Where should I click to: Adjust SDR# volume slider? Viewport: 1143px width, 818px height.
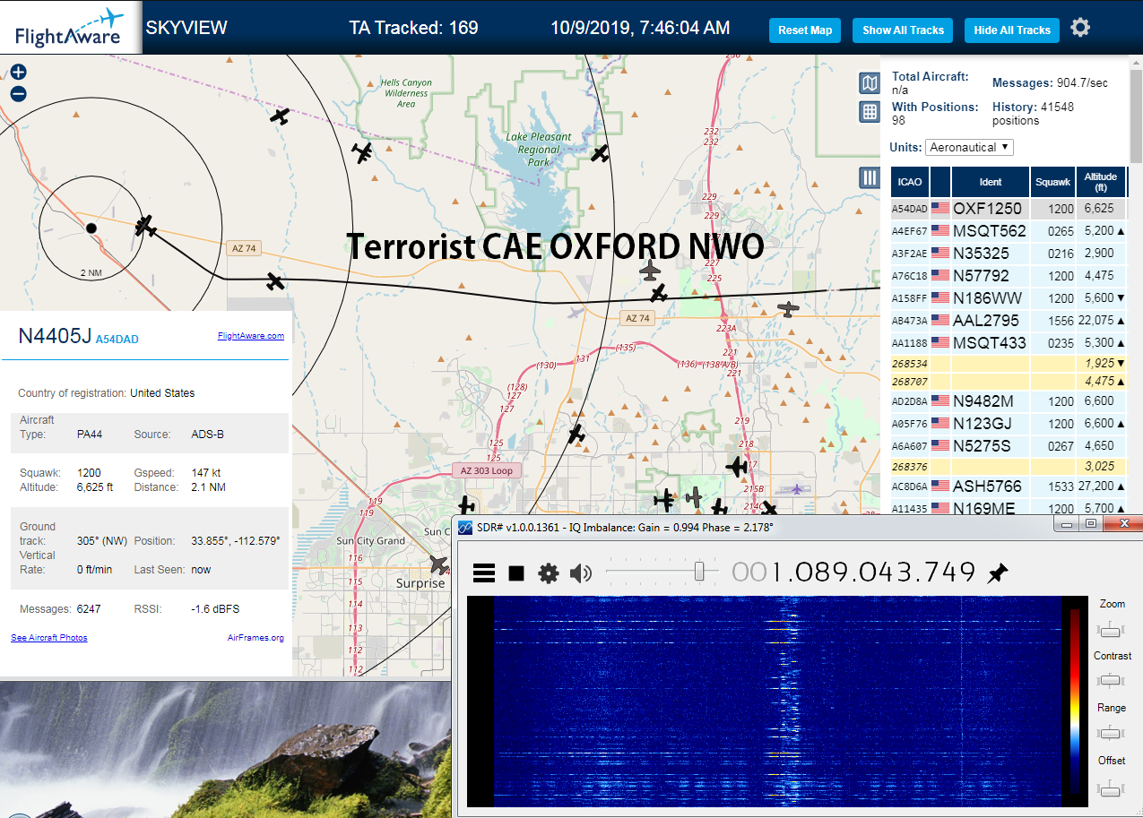700,571
